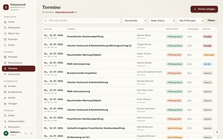Click the Termin anlegen button
The width and height of the screenshot is (223, 139).
(x=204, y=9)
